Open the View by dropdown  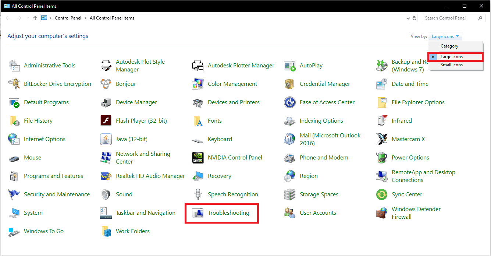coord(445,36)
